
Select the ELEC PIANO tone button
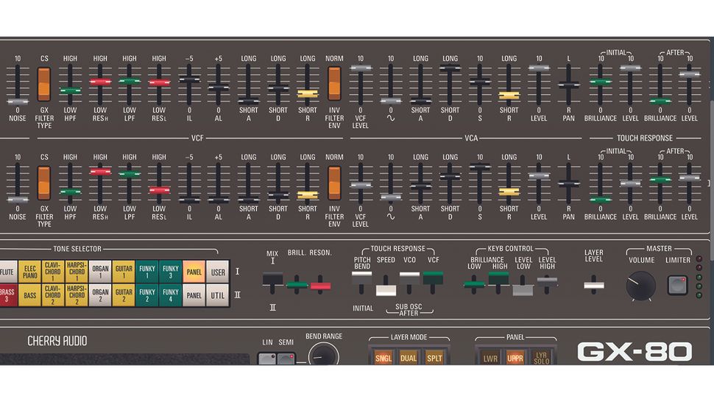pos(29,272)
